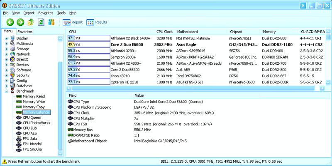Select the Core 2 Duo E6600 result row

click(x=196, y=45)
